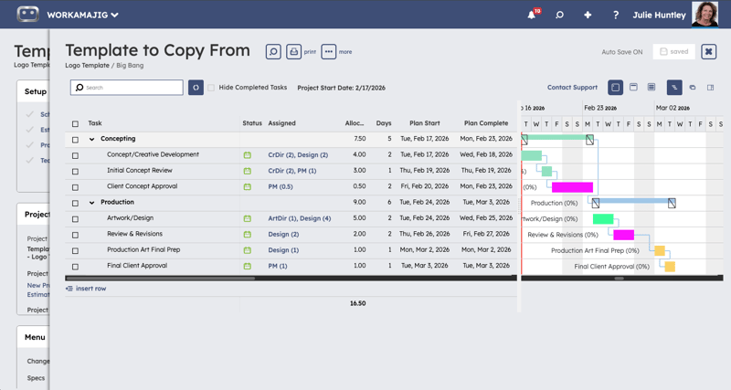
Task: Click the Contact Support link
Action: click(x=572, y=88)
